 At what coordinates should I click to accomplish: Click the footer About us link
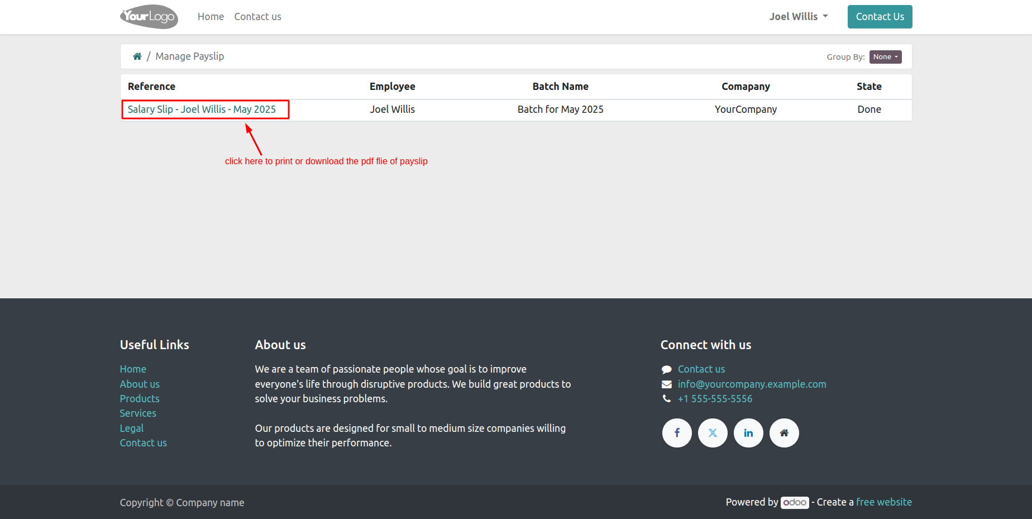[x=140, y=384]
